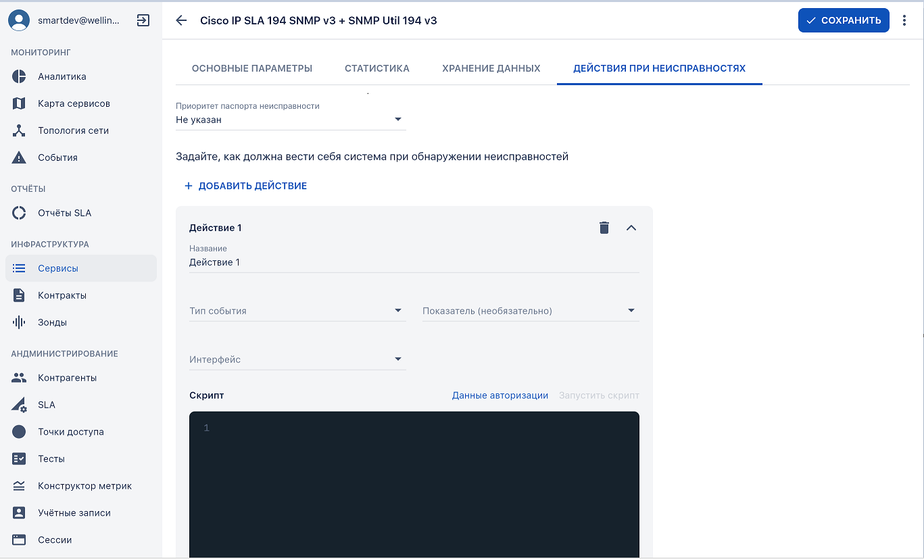This screenshot has width=924, height=559.
Task: Open Зонды in the sidebar menu
Action: (x=81, y=322)
